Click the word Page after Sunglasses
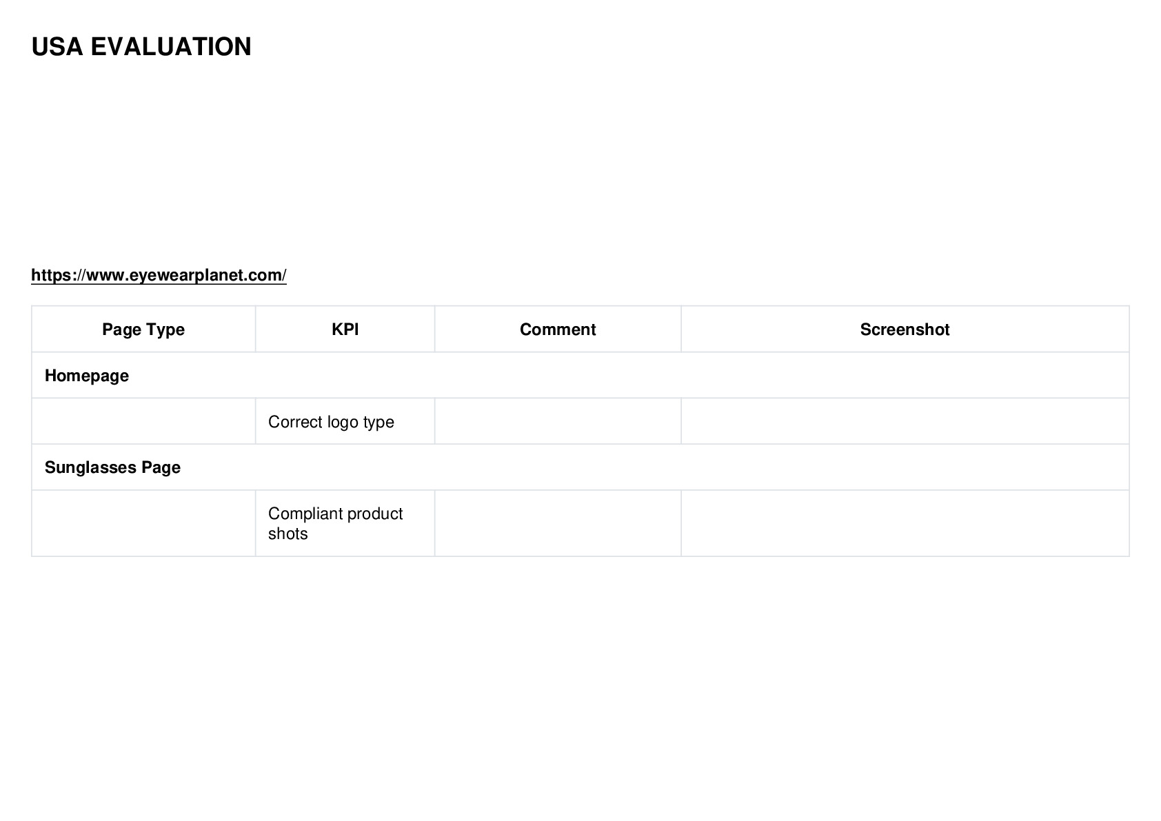Screen dimensions: 1161x821 tap(161, 467)
